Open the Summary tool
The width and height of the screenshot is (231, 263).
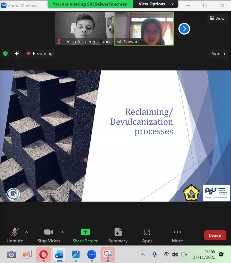pos(118,235)
